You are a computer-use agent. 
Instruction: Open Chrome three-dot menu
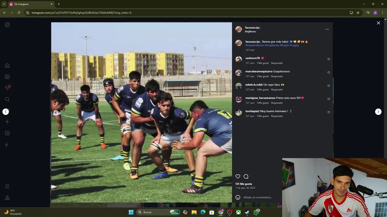point(383,13)
